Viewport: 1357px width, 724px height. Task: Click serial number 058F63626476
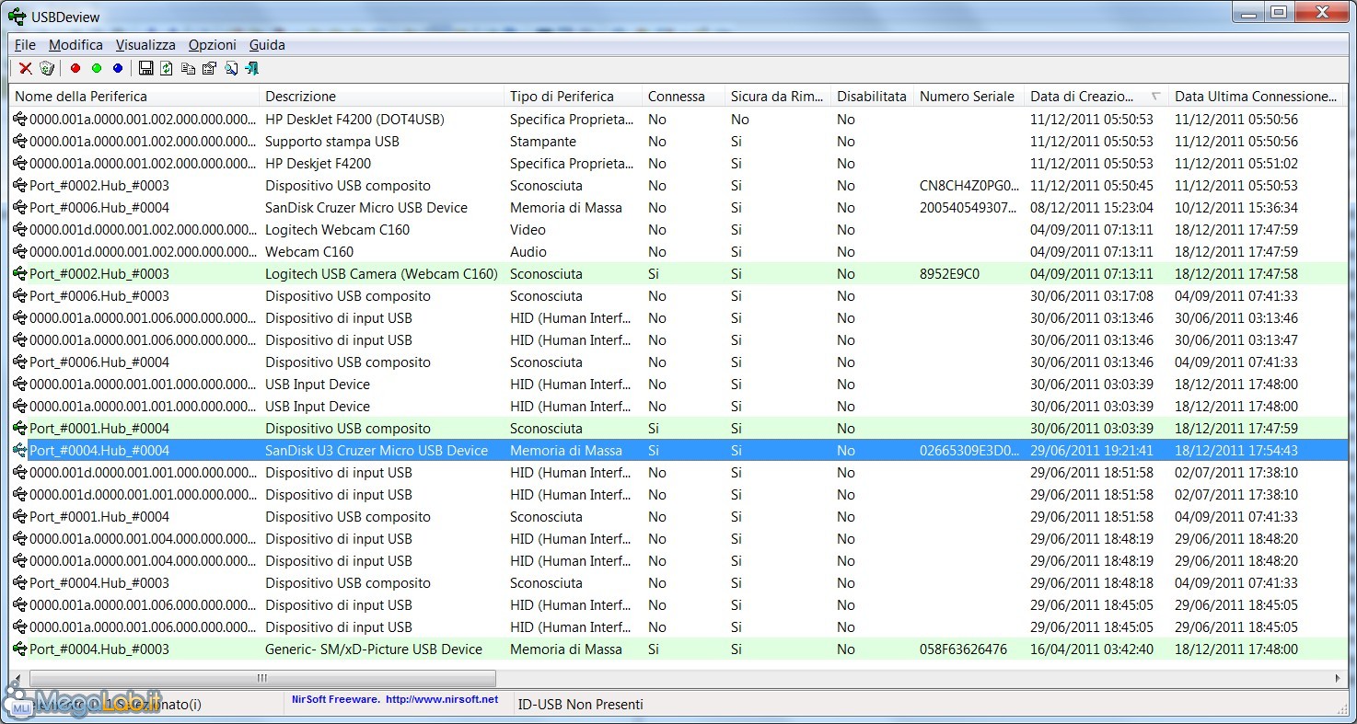tap(963, 649)
